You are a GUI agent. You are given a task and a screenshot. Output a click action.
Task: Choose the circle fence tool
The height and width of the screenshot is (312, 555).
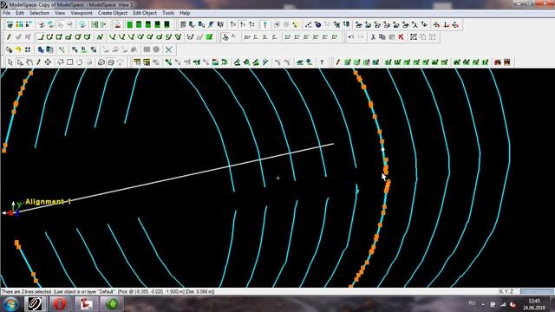pos(79,62)
